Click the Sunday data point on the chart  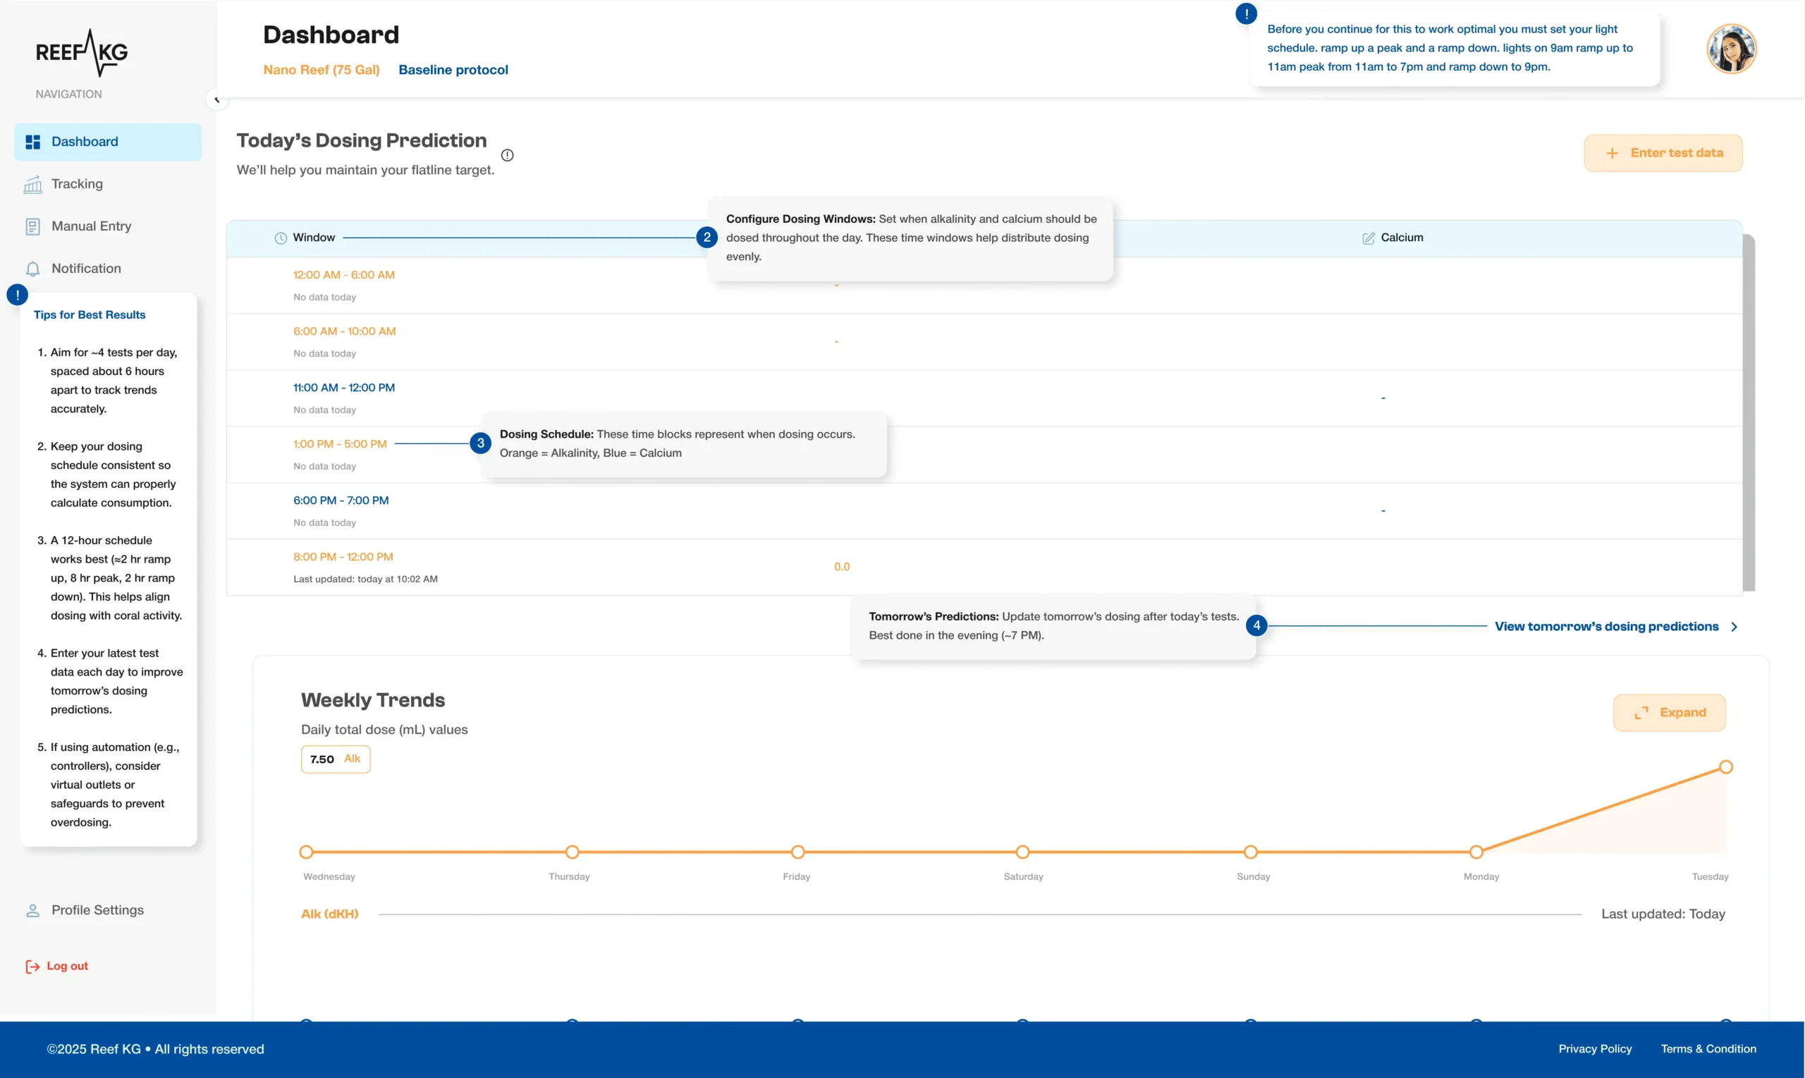point(1251,852)
